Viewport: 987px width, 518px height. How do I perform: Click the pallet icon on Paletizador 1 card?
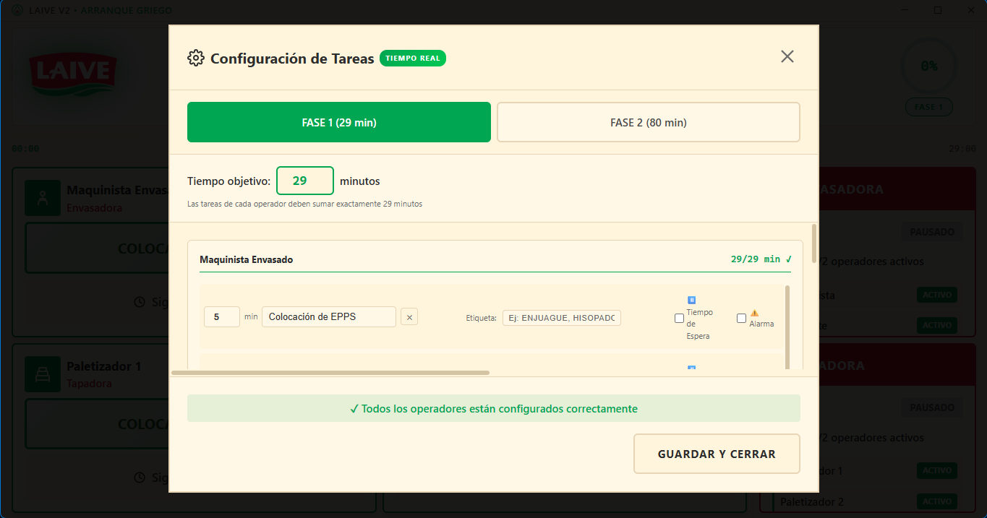coord(43,374)
